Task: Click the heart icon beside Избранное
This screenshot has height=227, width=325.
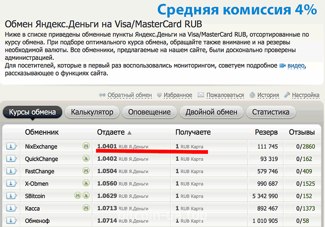Action: pos(159,95)
